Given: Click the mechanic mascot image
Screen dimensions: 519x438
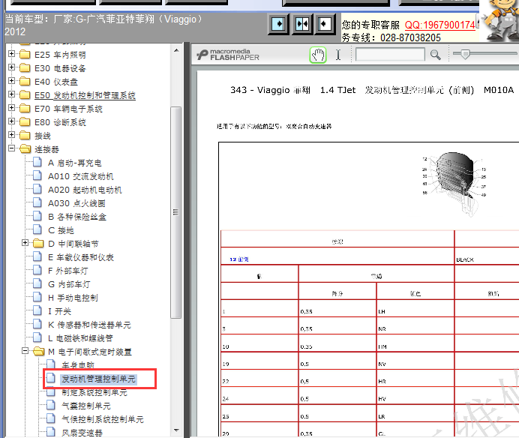Looking at the screenshot, I should [500, 19].
